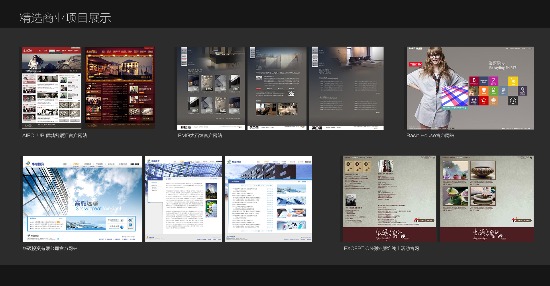Click the 华硕投资有限公司官方网站 caption
550x286 pixels.
click(x=50, y=249)
